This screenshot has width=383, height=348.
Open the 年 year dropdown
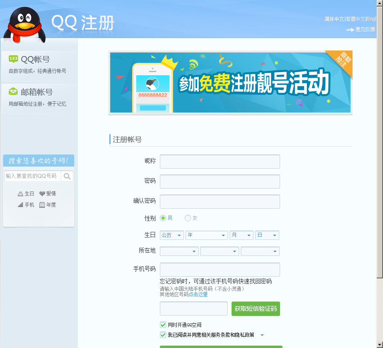pos(207,235)
